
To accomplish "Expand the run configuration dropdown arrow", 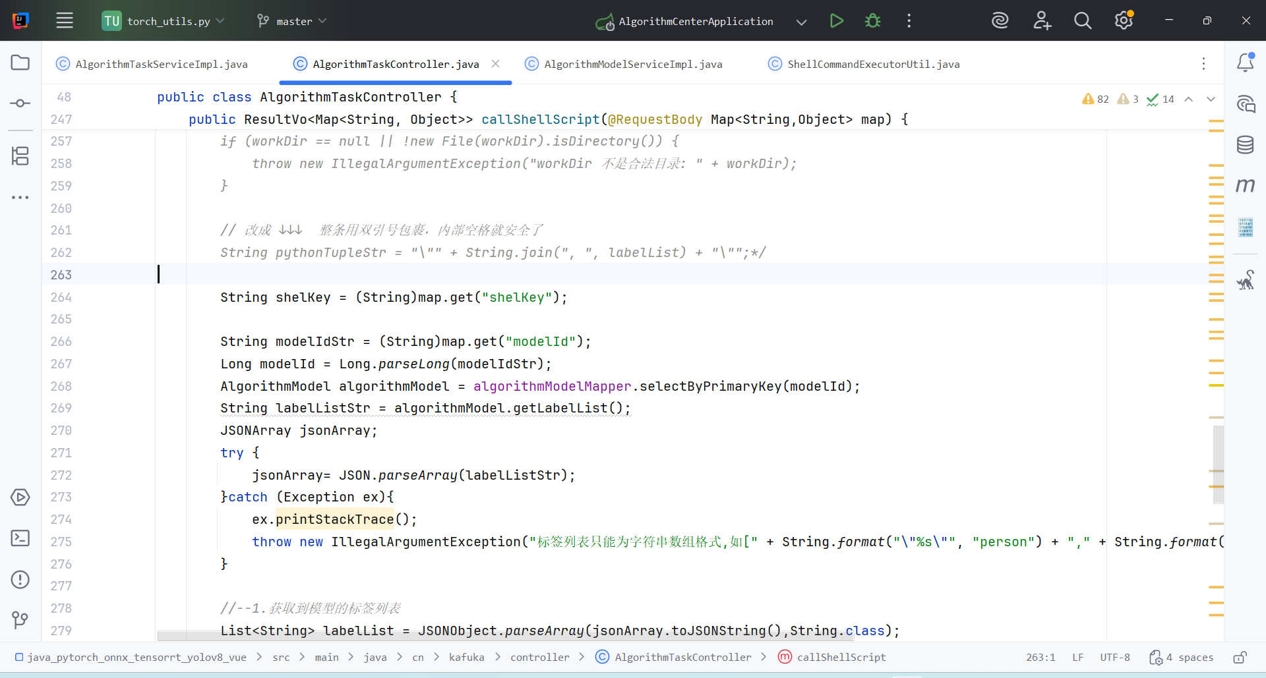I will tap(801, 22).
